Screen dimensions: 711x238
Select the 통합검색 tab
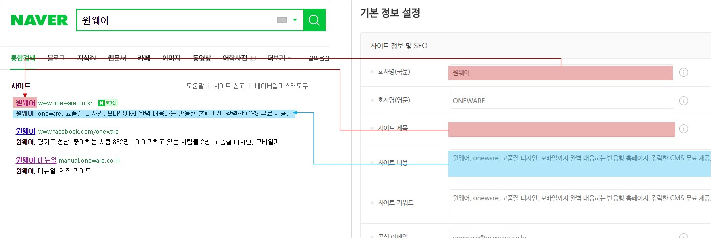tap(23, 58)
